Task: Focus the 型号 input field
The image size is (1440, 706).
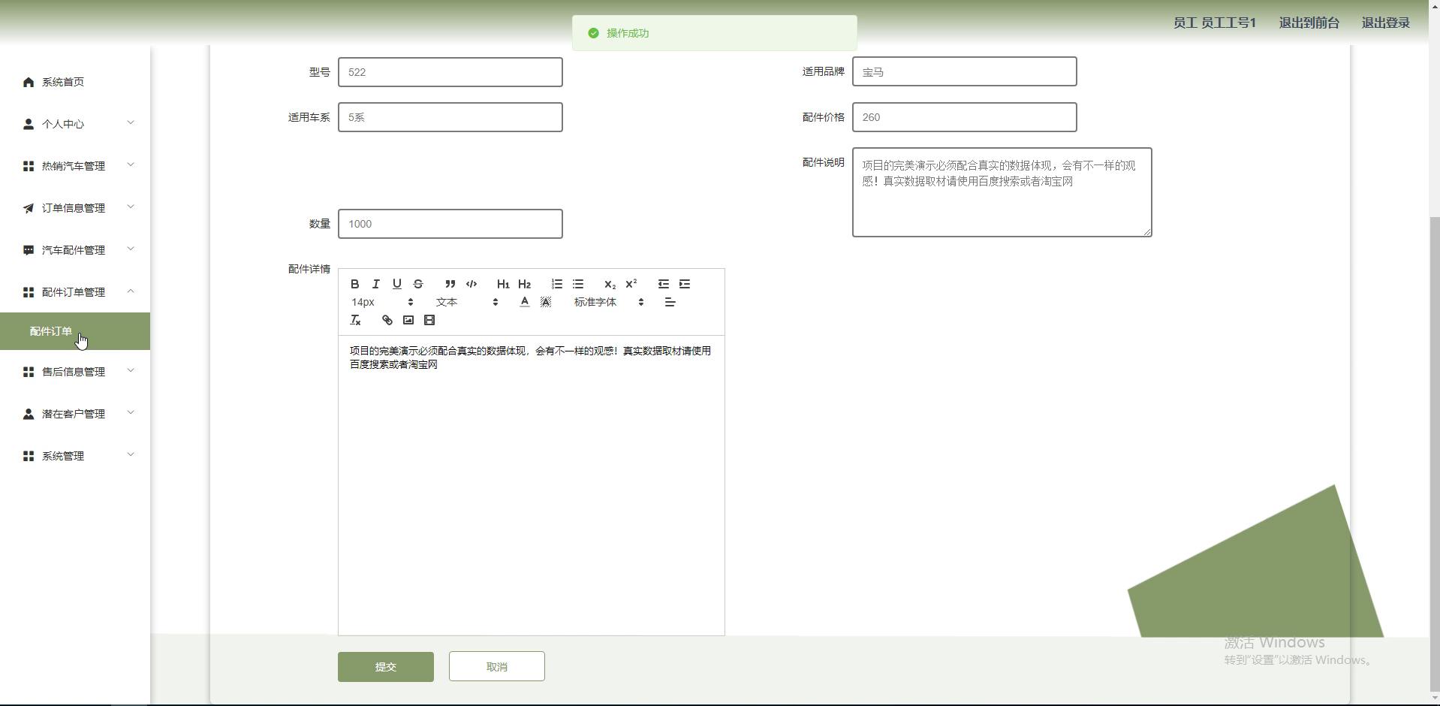Action: pos(450,72)
